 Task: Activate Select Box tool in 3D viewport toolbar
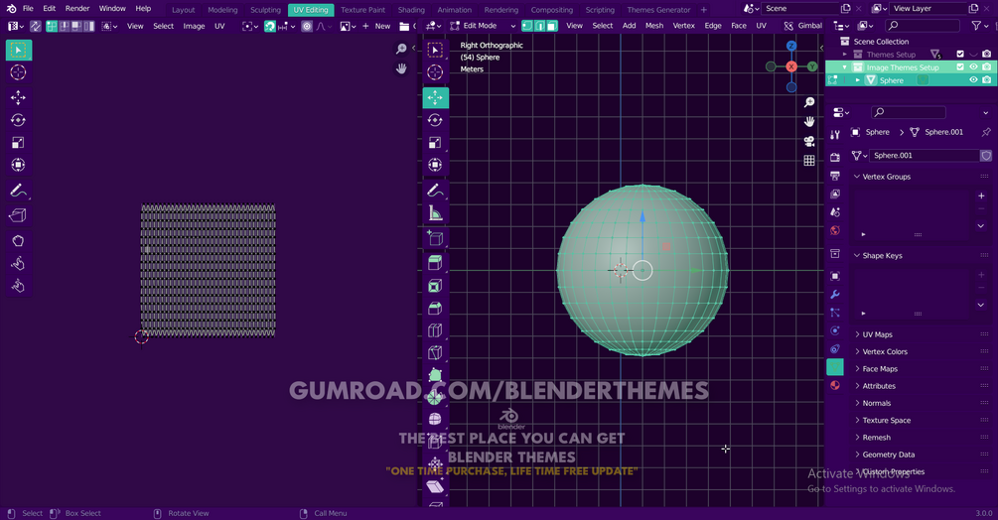(x=435, y=51)
